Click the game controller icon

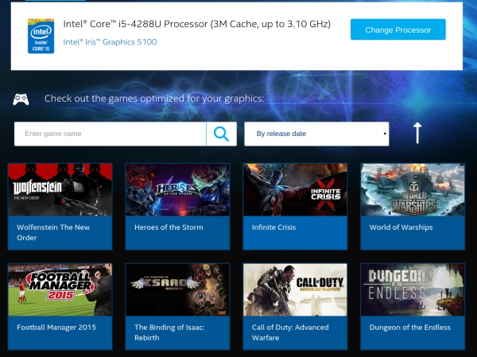click(21, 99)
